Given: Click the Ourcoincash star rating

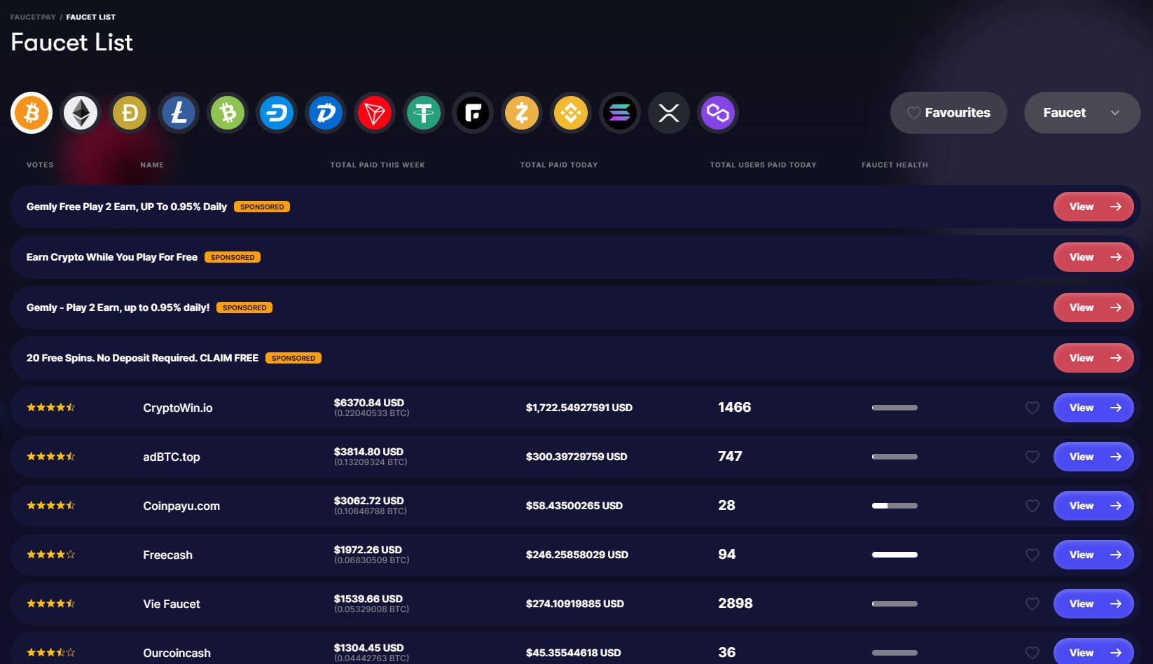Looking at the screenshot, I should tap(50, 652).
